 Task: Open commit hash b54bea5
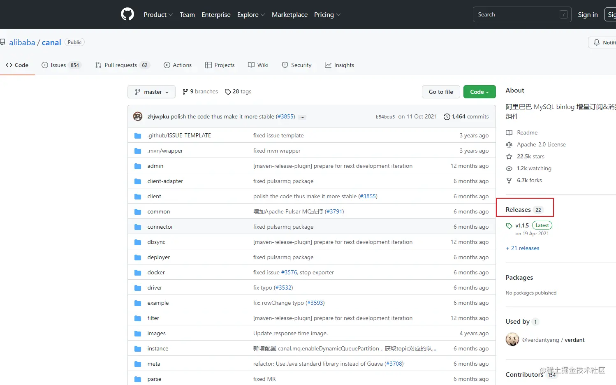pyautogui.click(x=385, y=117)
